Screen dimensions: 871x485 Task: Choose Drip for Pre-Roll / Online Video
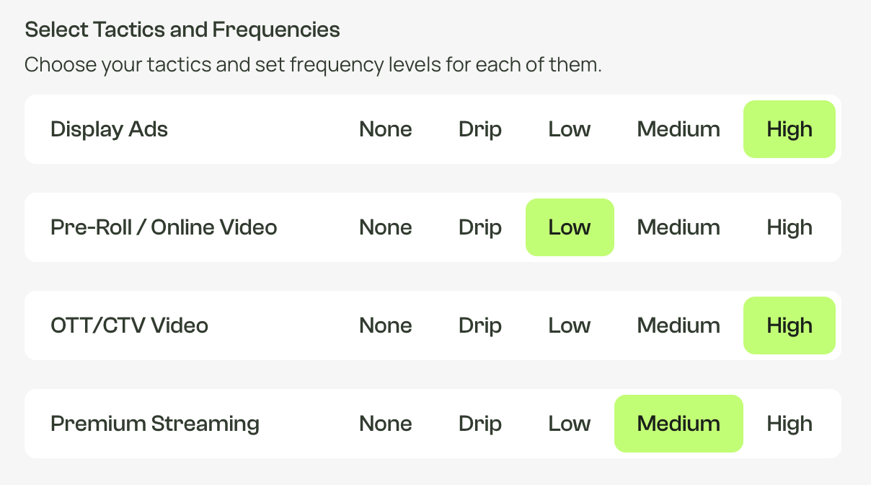tap(480, 227)
